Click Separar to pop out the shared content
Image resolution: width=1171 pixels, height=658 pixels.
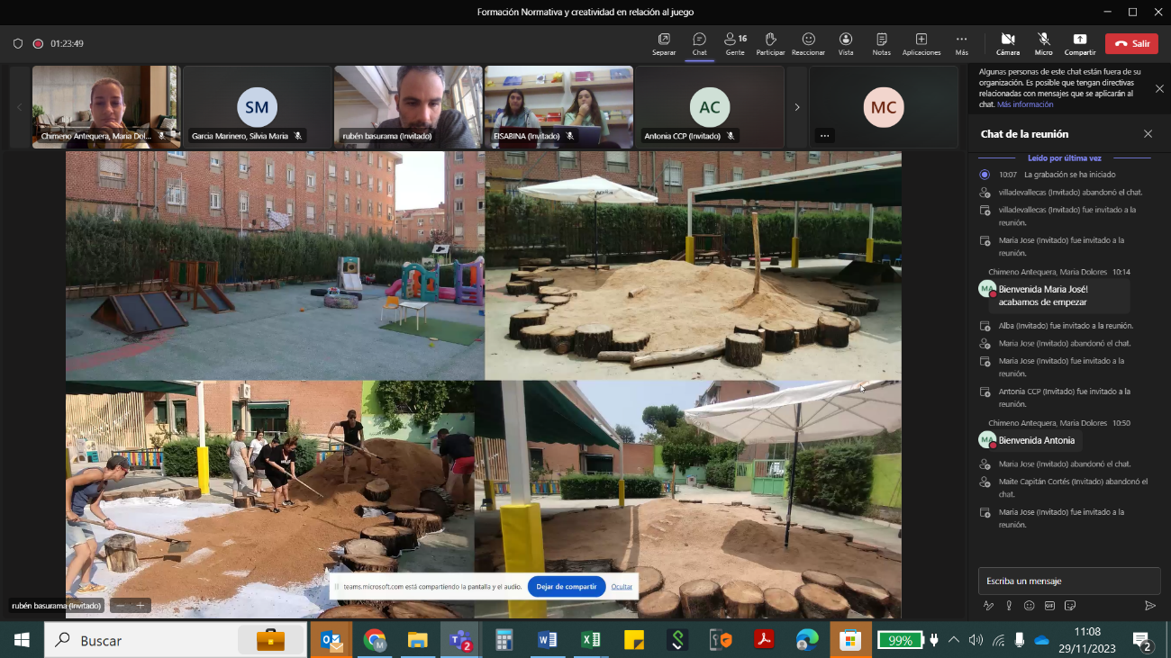[x=664, y=43]
